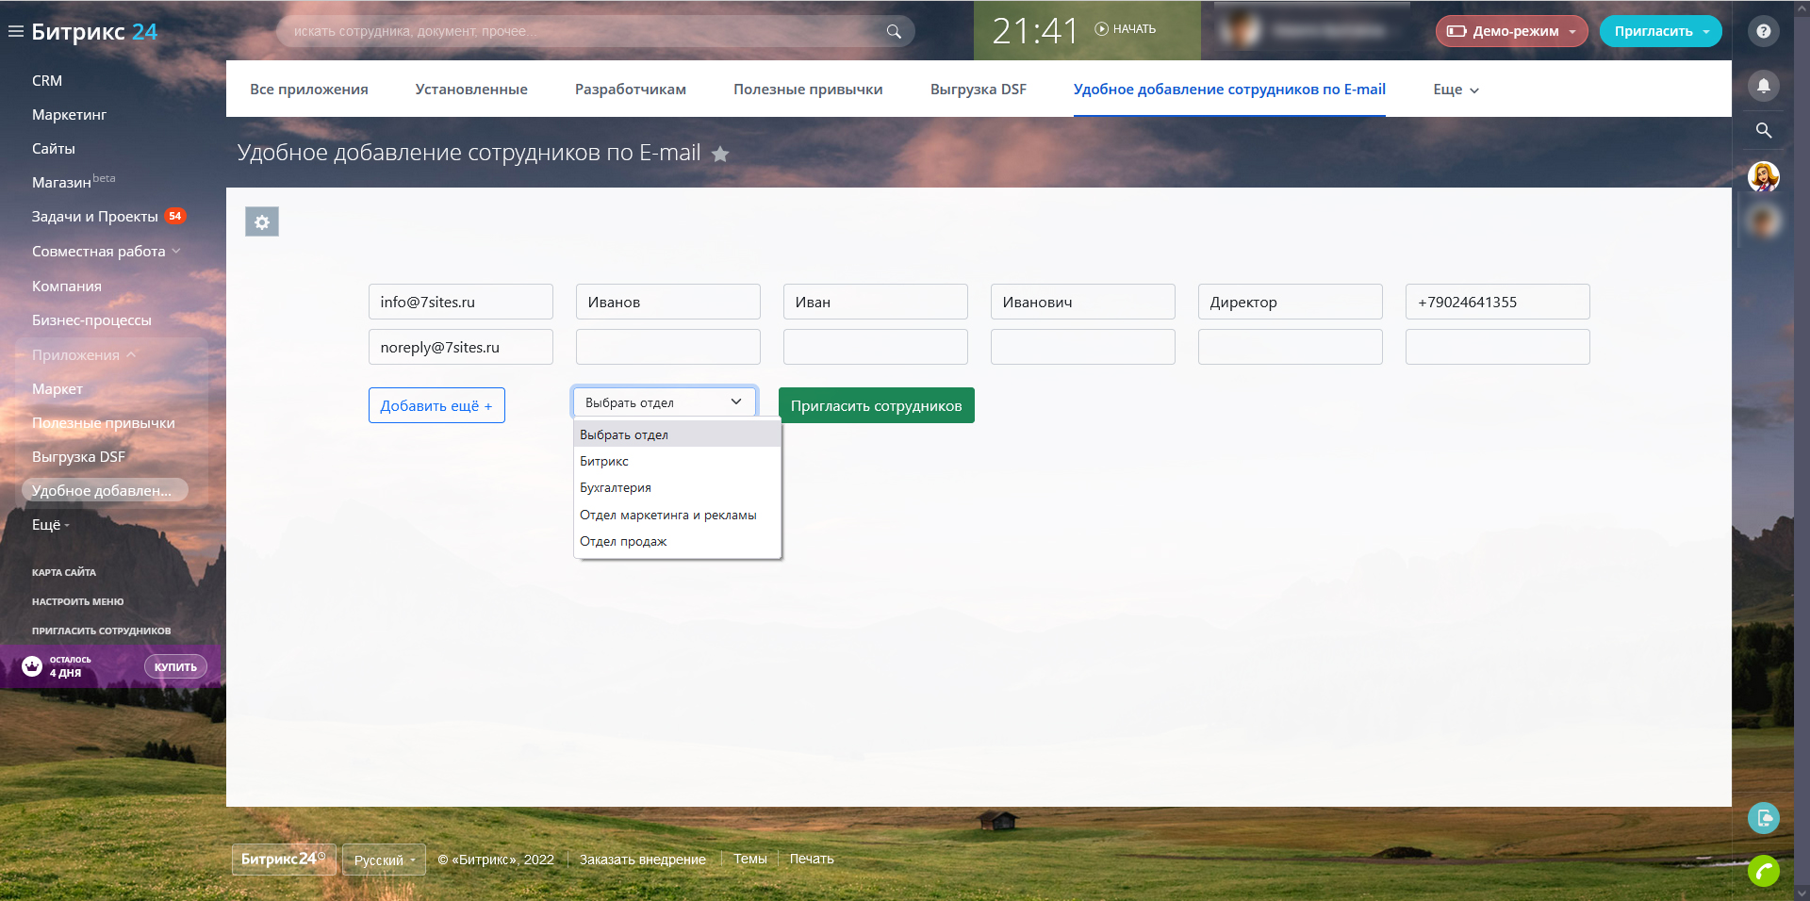The image size is (1810, 901).
Task: Click the Пригласить сотрудников green button
Action: coord(876,405)
